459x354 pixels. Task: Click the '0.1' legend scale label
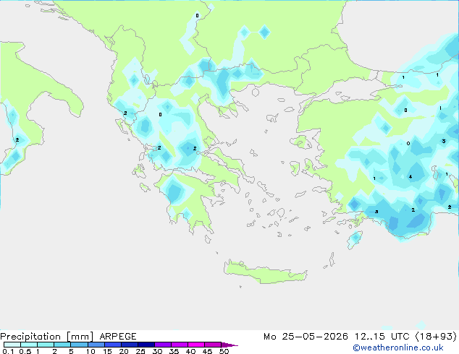(x=8, y=351)
